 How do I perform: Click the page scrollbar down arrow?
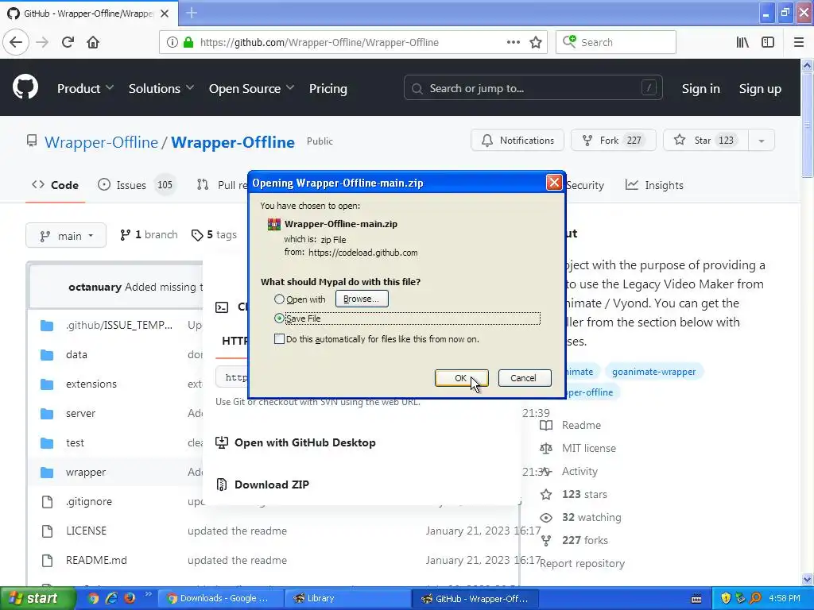coord(807,579)
